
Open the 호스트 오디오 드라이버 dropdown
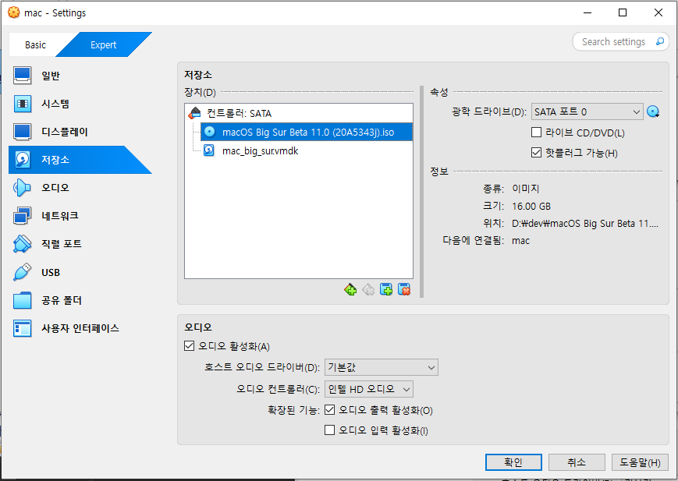(381, 367)
